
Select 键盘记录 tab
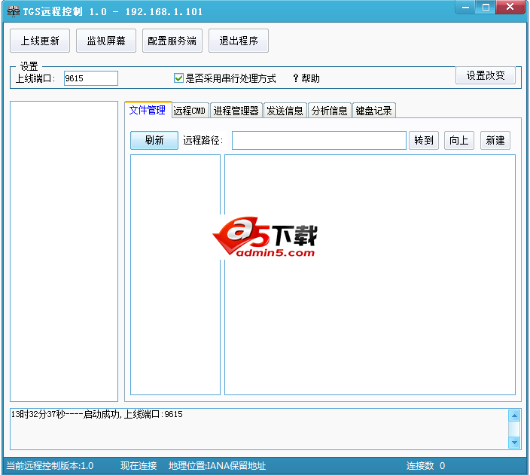click(x=374, y=111)
